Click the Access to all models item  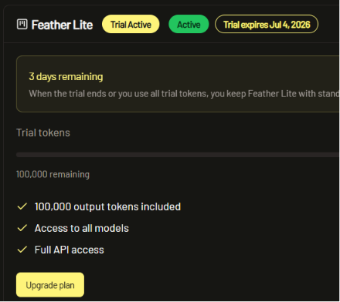coord(82,228)
